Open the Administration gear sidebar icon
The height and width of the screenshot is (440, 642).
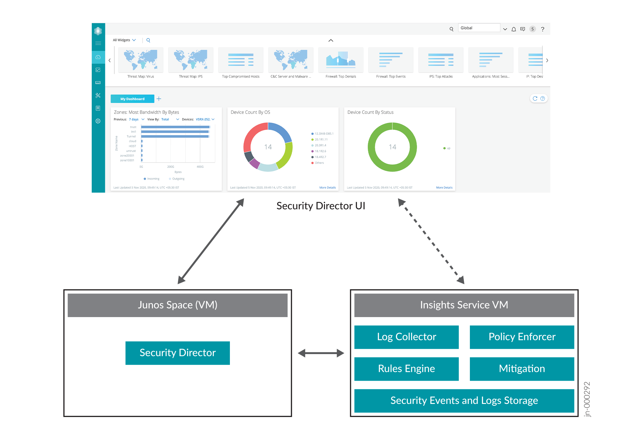(98, 121)
